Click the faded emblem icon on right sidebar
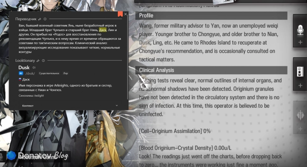Screen dimensions: 307x167 [300, 115]
